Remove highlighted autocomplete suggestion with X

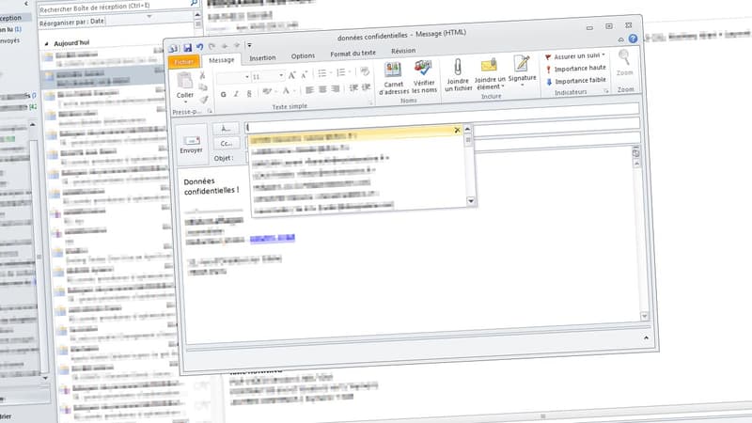(x=457, y=130)
